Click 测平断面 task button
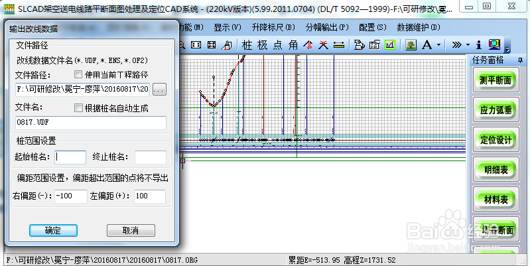The image size is (530, 266). (x=496, y=80)
